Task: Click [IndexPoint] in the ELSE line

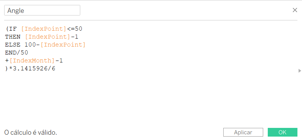Action: [x=63, y=45]
